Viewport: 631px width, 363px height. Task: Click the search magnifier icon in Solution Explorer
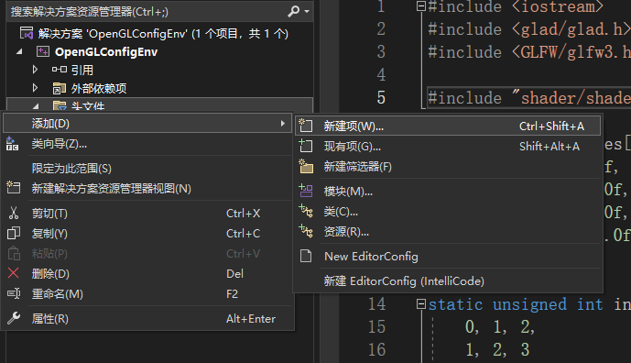[x=293, y=11]
